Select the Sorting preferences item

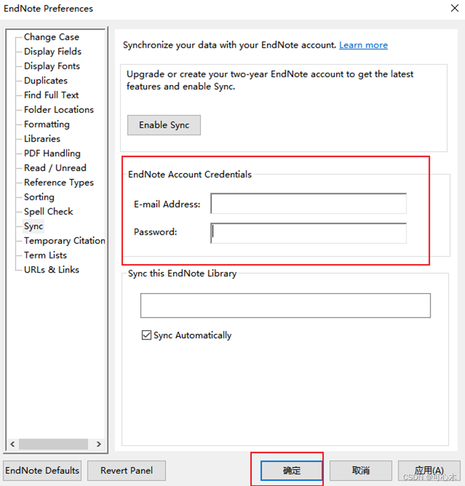(x=39, y=197)
